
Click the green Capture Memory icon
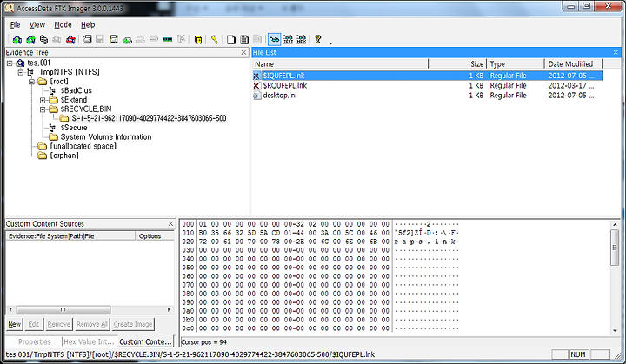167,39
